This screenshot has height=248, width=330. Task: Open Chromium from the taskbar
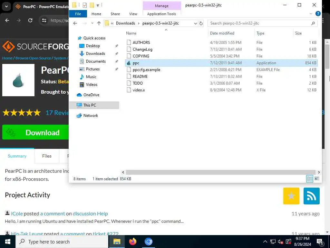click(x=148, y=242)
